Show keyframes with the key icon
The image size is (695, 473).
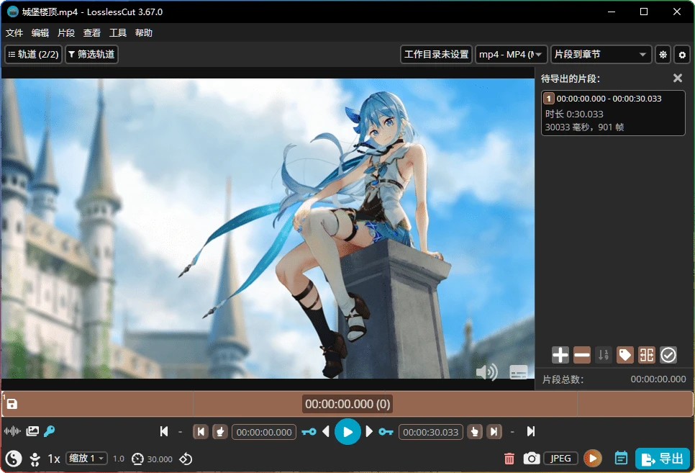[x=48, y=431]
